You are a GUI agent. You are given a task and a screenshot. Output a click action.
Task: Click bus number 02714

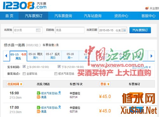[x=73, y=97]
